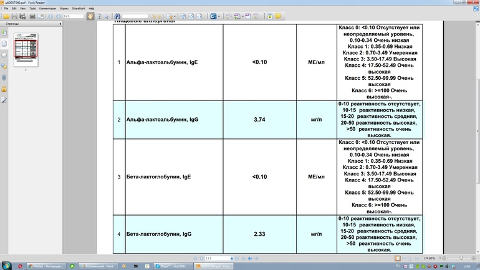Screen dimensions: 480x270
Task: Select the Hand tool
Action: [90, 16]
